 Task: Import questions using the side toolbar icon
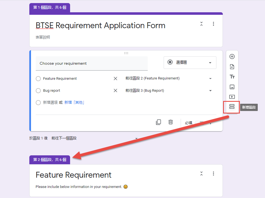coord(232,67)
